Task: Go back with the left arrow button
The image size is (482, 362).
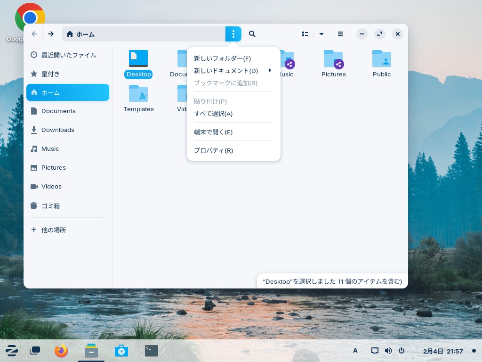Action: [x=34, y=34]
